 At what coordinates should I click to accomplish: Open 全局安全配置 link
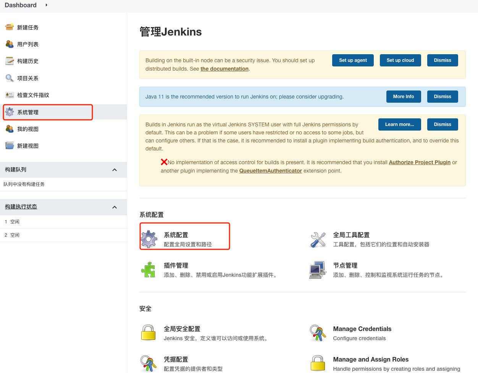point(182,329)
